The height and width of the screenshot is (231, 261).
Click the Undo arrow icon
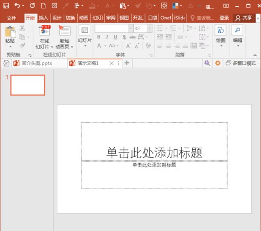pos(17,6)
